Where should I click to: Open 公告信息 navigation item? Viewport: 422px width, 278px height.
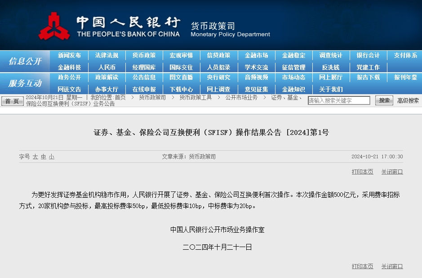pos(144,78)
